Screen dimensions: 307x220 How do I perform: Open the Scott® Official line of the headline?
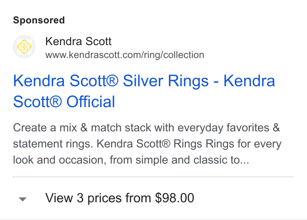coord(64,102)
